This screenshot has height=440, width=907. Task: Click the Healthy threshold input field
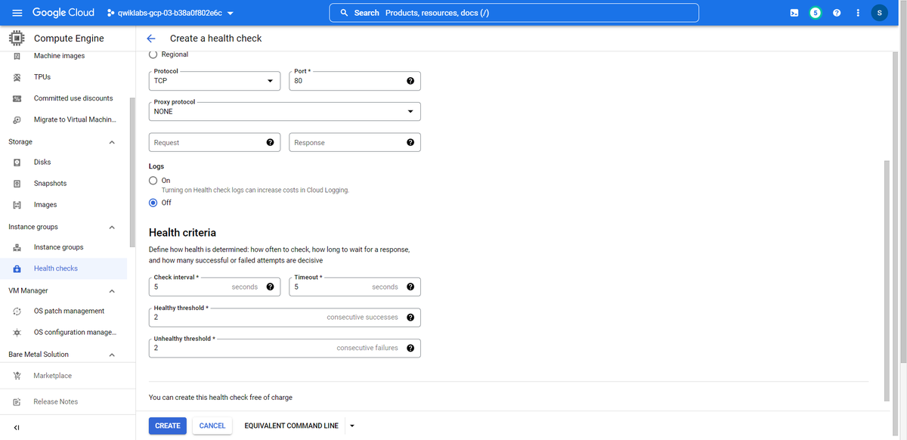(x=285, y=318)
